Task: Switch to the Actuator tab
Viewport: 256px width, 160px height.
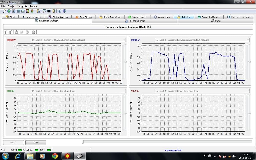Action: coord(184,17)
